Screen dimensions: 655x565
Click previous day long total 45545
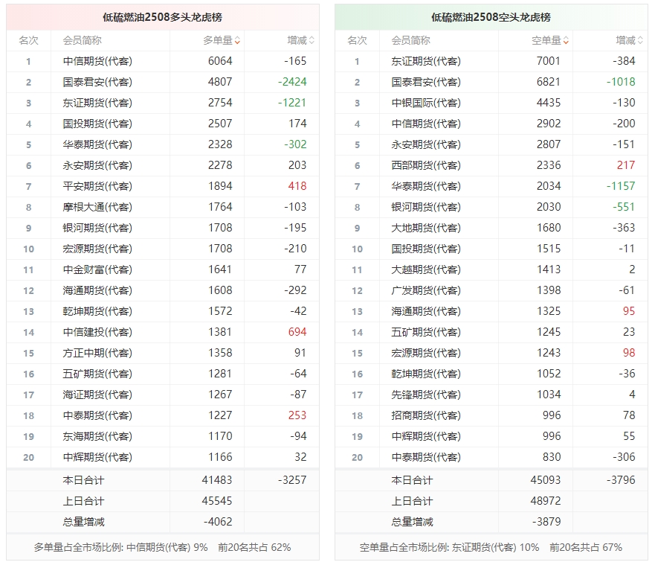coord(217,501)
